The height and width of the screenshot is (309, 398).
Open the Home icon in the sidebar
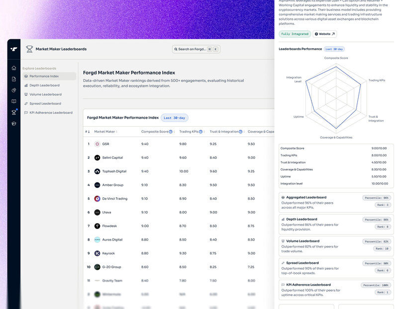(x=14, y=68)
